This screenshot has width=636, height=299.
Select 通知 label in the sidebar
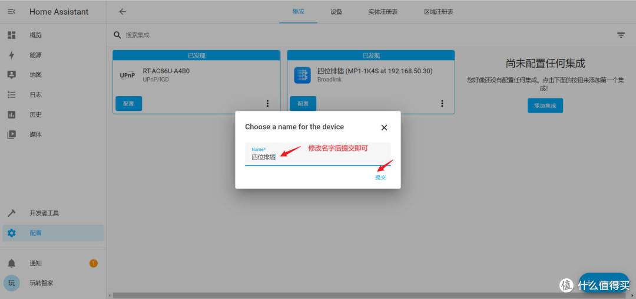tap(35, 263)
